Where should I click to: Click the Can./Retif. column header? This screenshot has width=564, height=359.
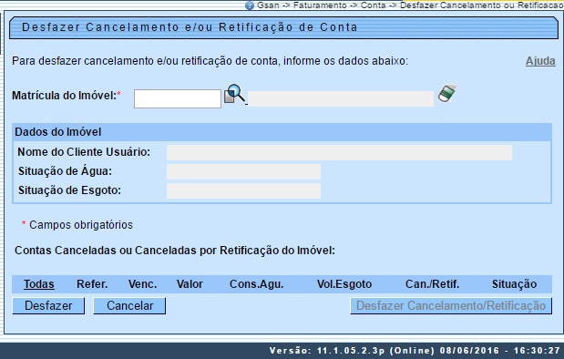433,284
